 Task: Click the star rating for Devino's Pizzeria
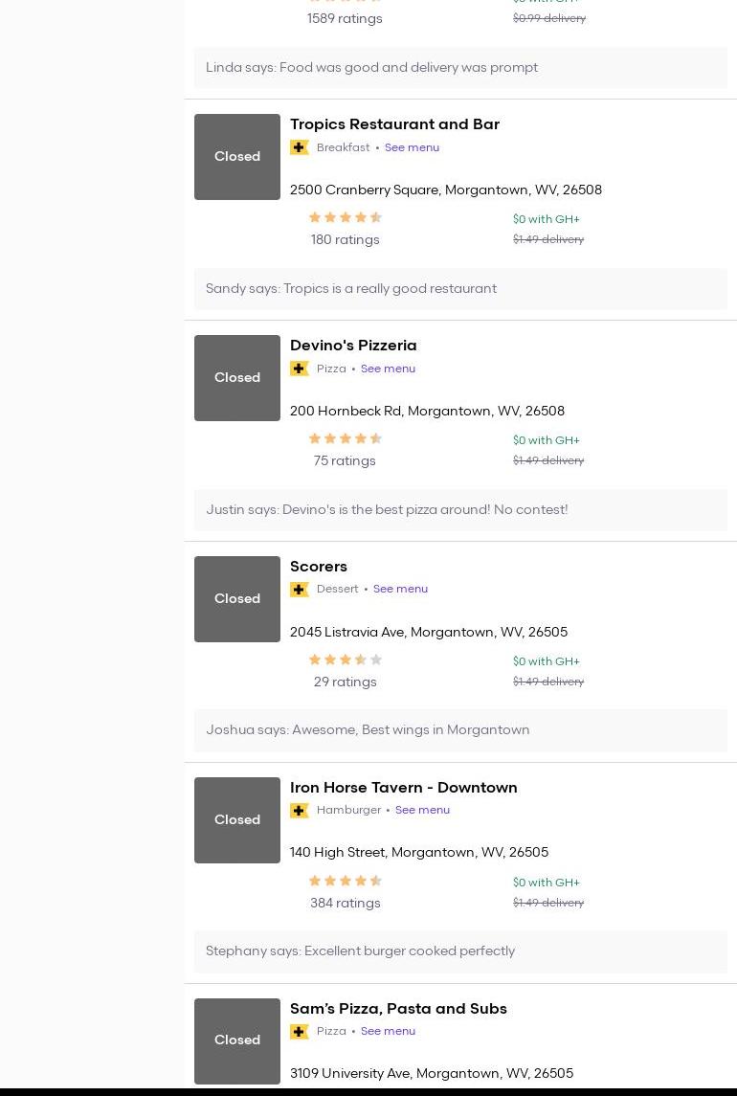point(345,439)
